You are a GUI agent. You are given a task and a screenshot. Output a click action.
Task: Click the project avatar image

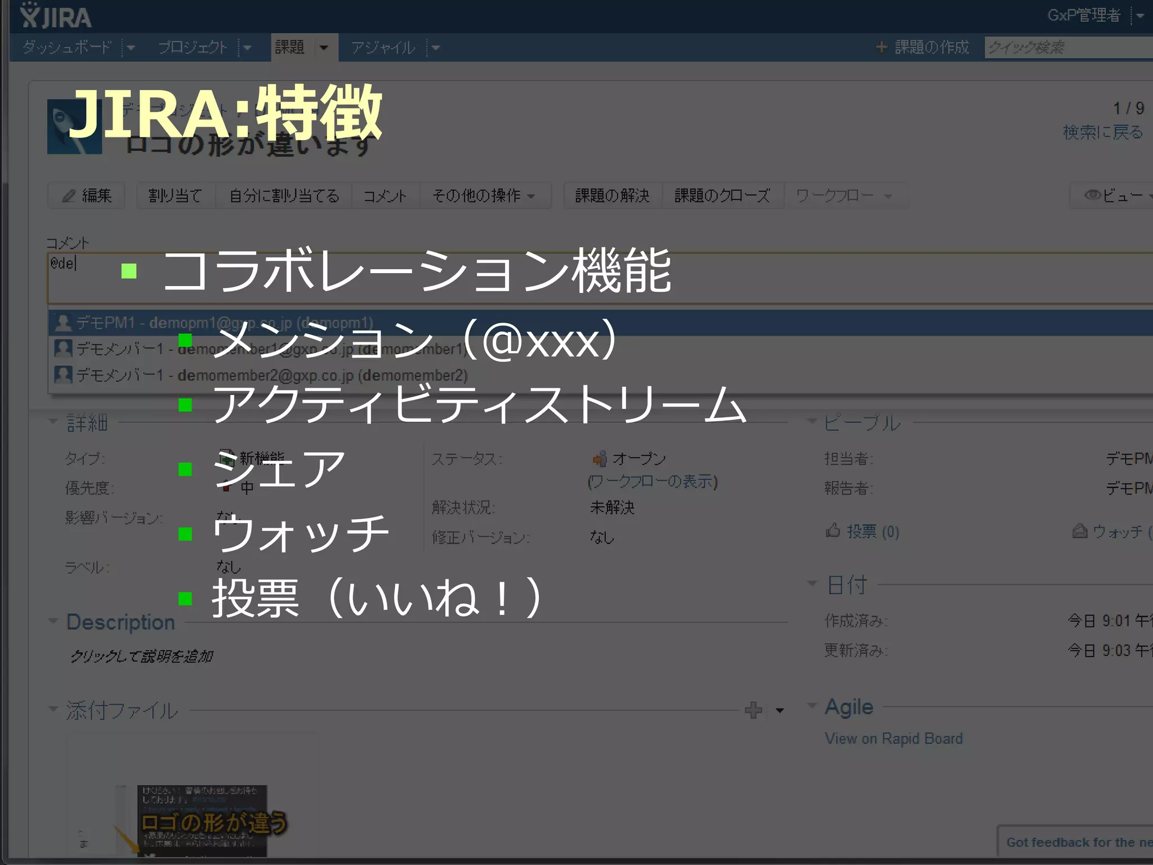(x=74, y=127)
